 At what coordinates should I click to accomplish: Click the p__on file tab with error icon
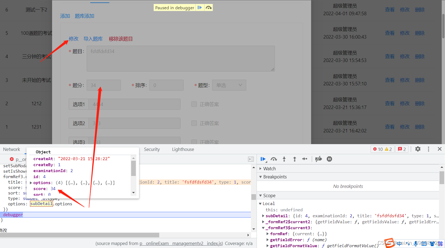point(18,159)
